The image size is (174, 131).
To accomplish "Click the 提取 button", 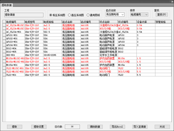I will click(14, 127).
